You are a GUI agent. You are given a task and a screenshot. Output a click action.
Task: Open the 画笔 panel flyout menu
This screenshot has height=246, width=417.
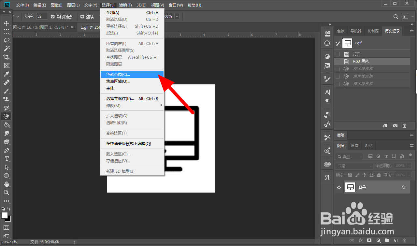(411, 135)
